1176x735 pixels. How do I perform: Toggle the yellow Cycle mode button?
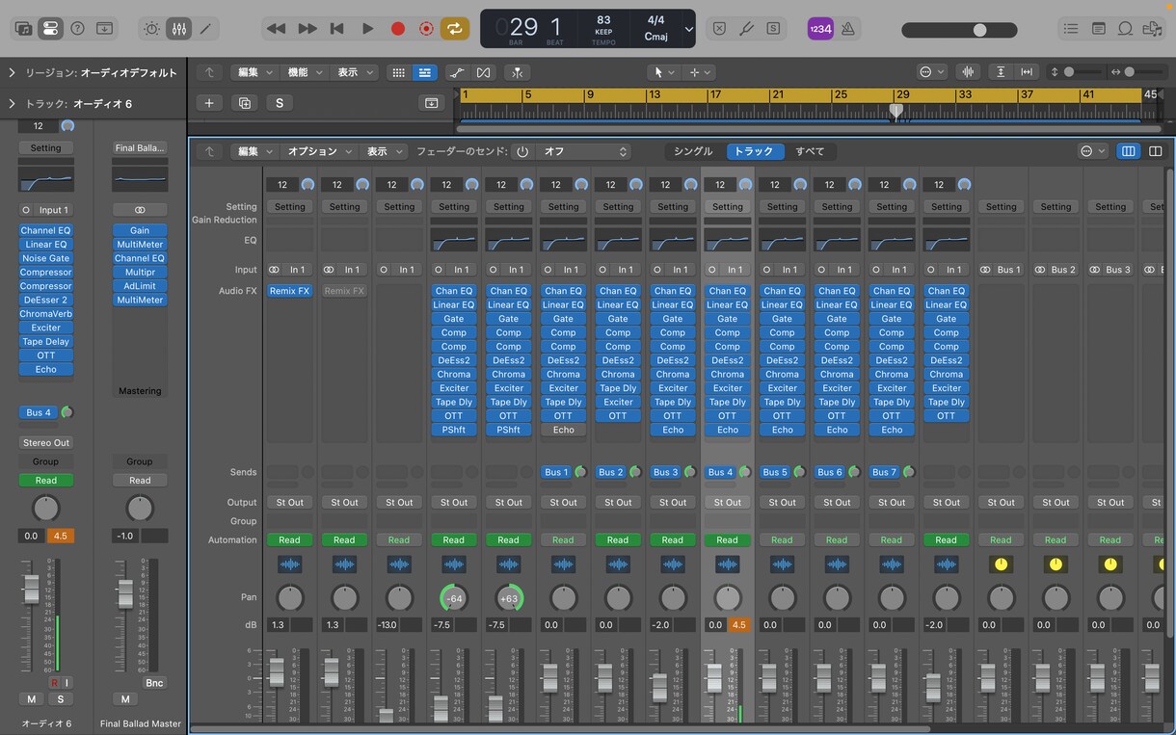(x=455, y=29)
